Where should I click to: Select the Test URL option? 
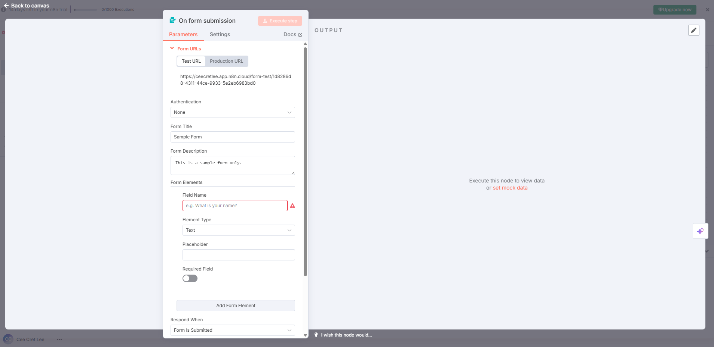tap(191, 61)
